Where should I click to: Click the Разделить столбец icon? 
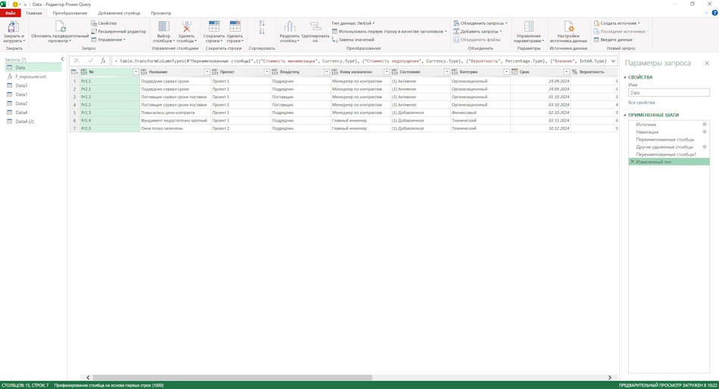point(289,26)
